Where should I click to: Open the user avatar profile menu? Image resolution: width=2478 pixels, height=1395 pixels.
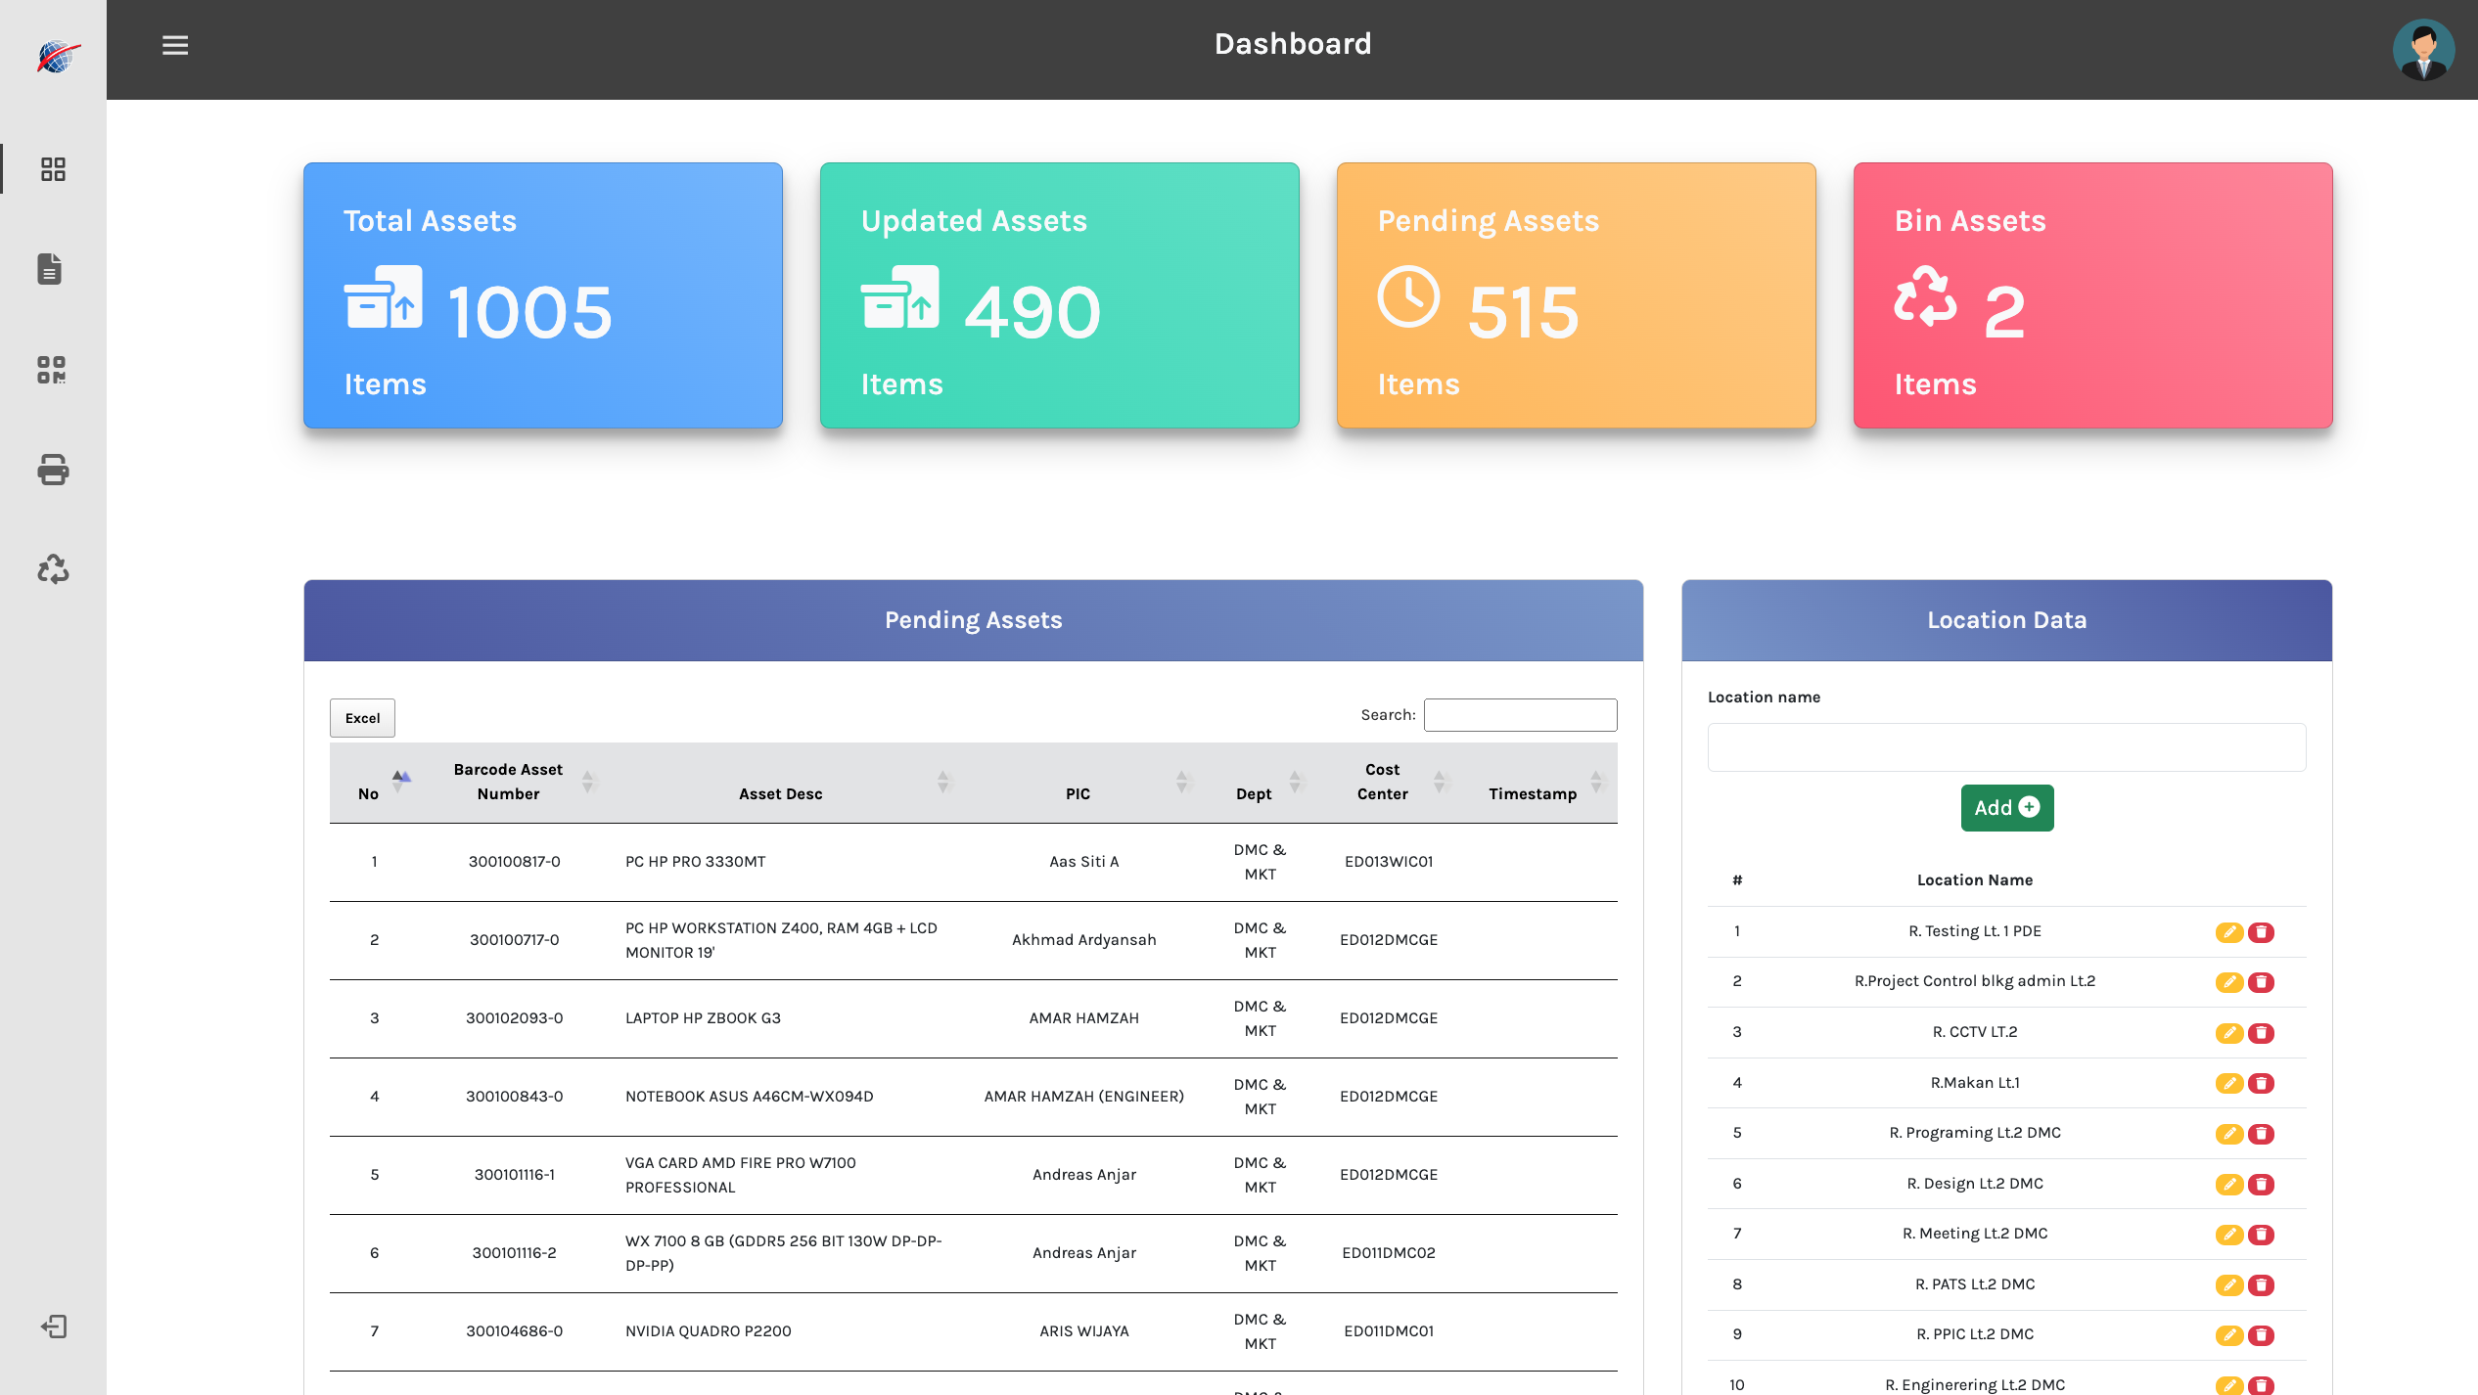(x=2423, y=49)
